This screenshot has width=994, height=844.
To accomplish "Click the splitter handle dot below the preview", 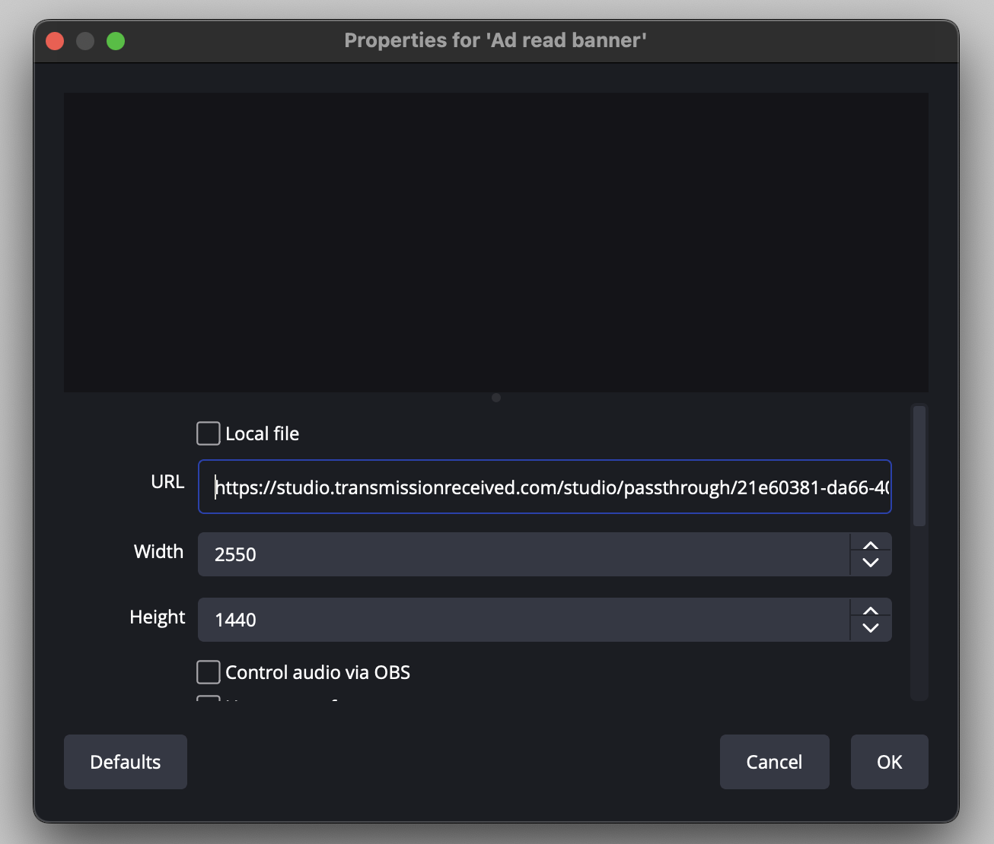I will point(496,398).
